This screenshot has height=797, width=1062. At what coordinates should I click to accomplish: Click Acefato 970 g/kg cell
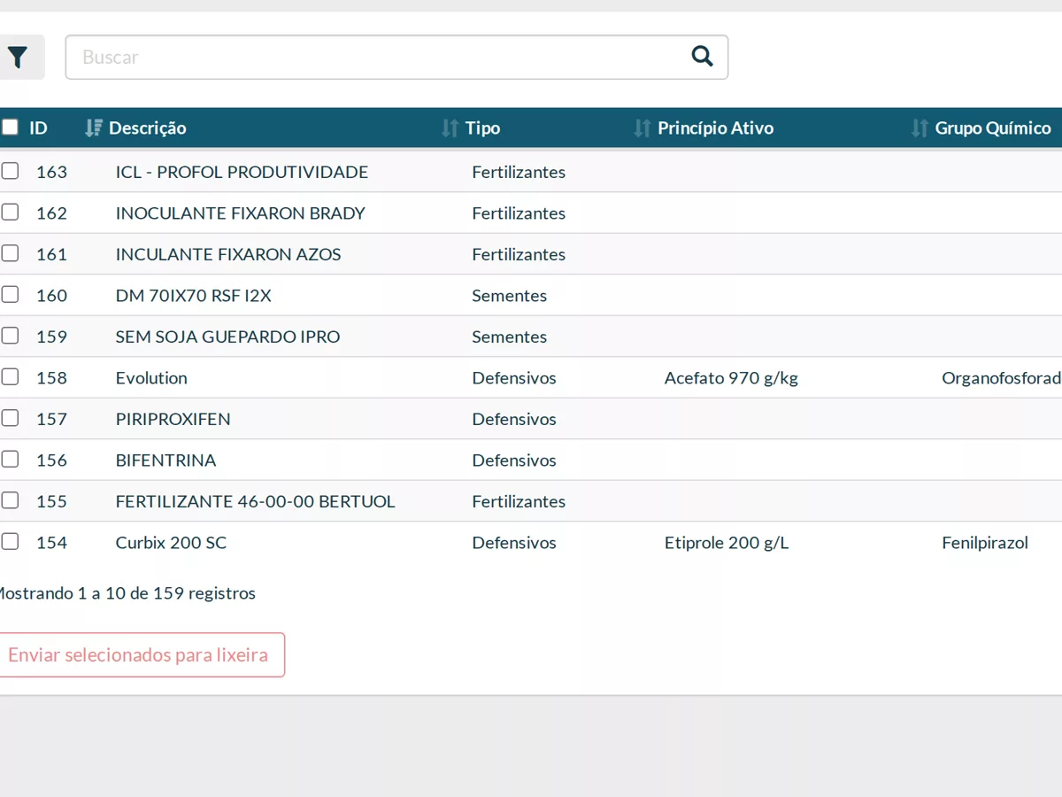click(x=731, y=378)
